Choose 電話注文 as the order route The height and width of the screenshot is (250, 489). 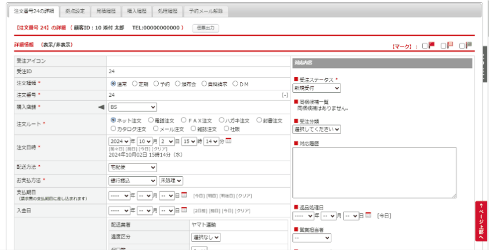(x=151, y=120)
